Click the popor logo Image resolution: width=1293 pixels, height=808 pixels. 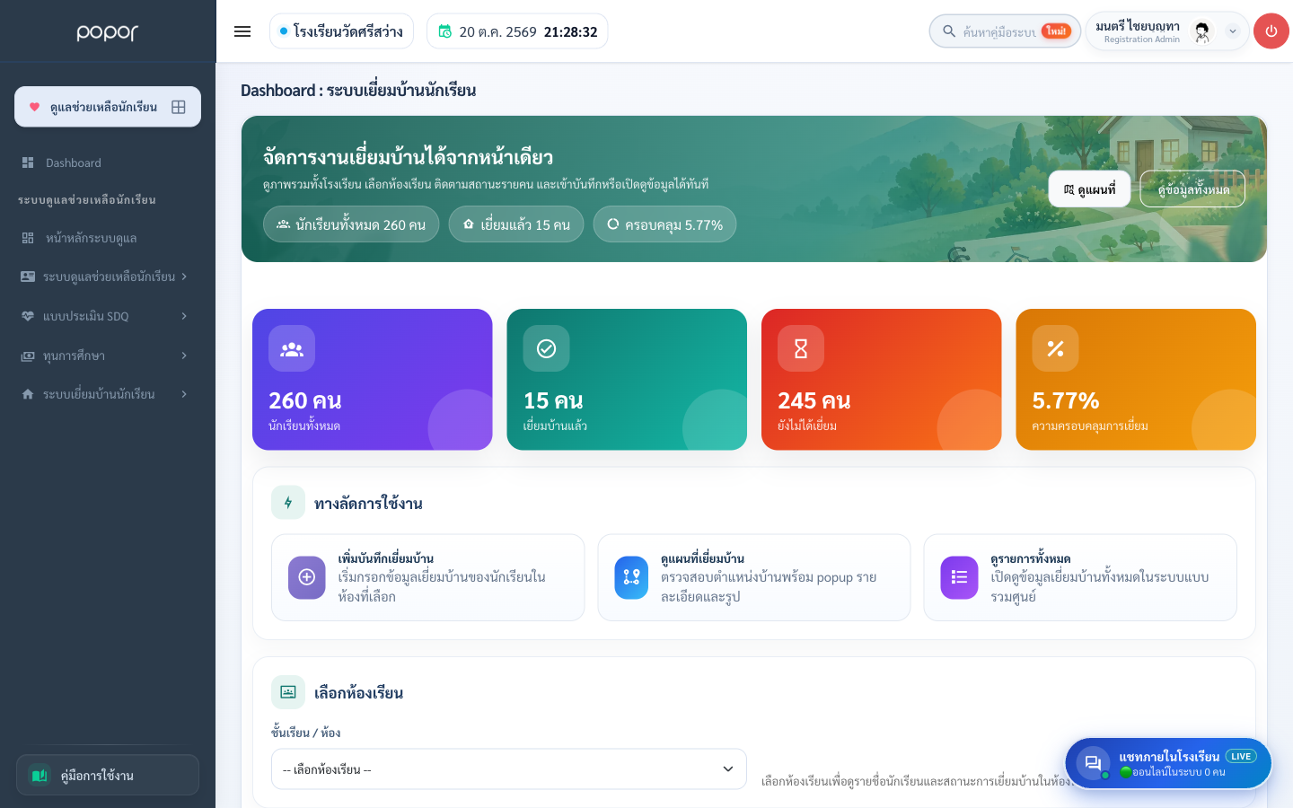[x=108, y=32]
